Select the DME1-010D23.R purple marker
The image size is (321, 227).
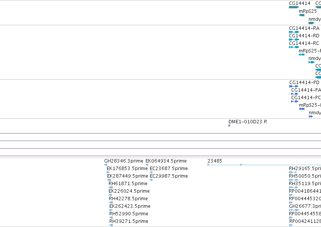pyautogui.click(x=229, y=126)
